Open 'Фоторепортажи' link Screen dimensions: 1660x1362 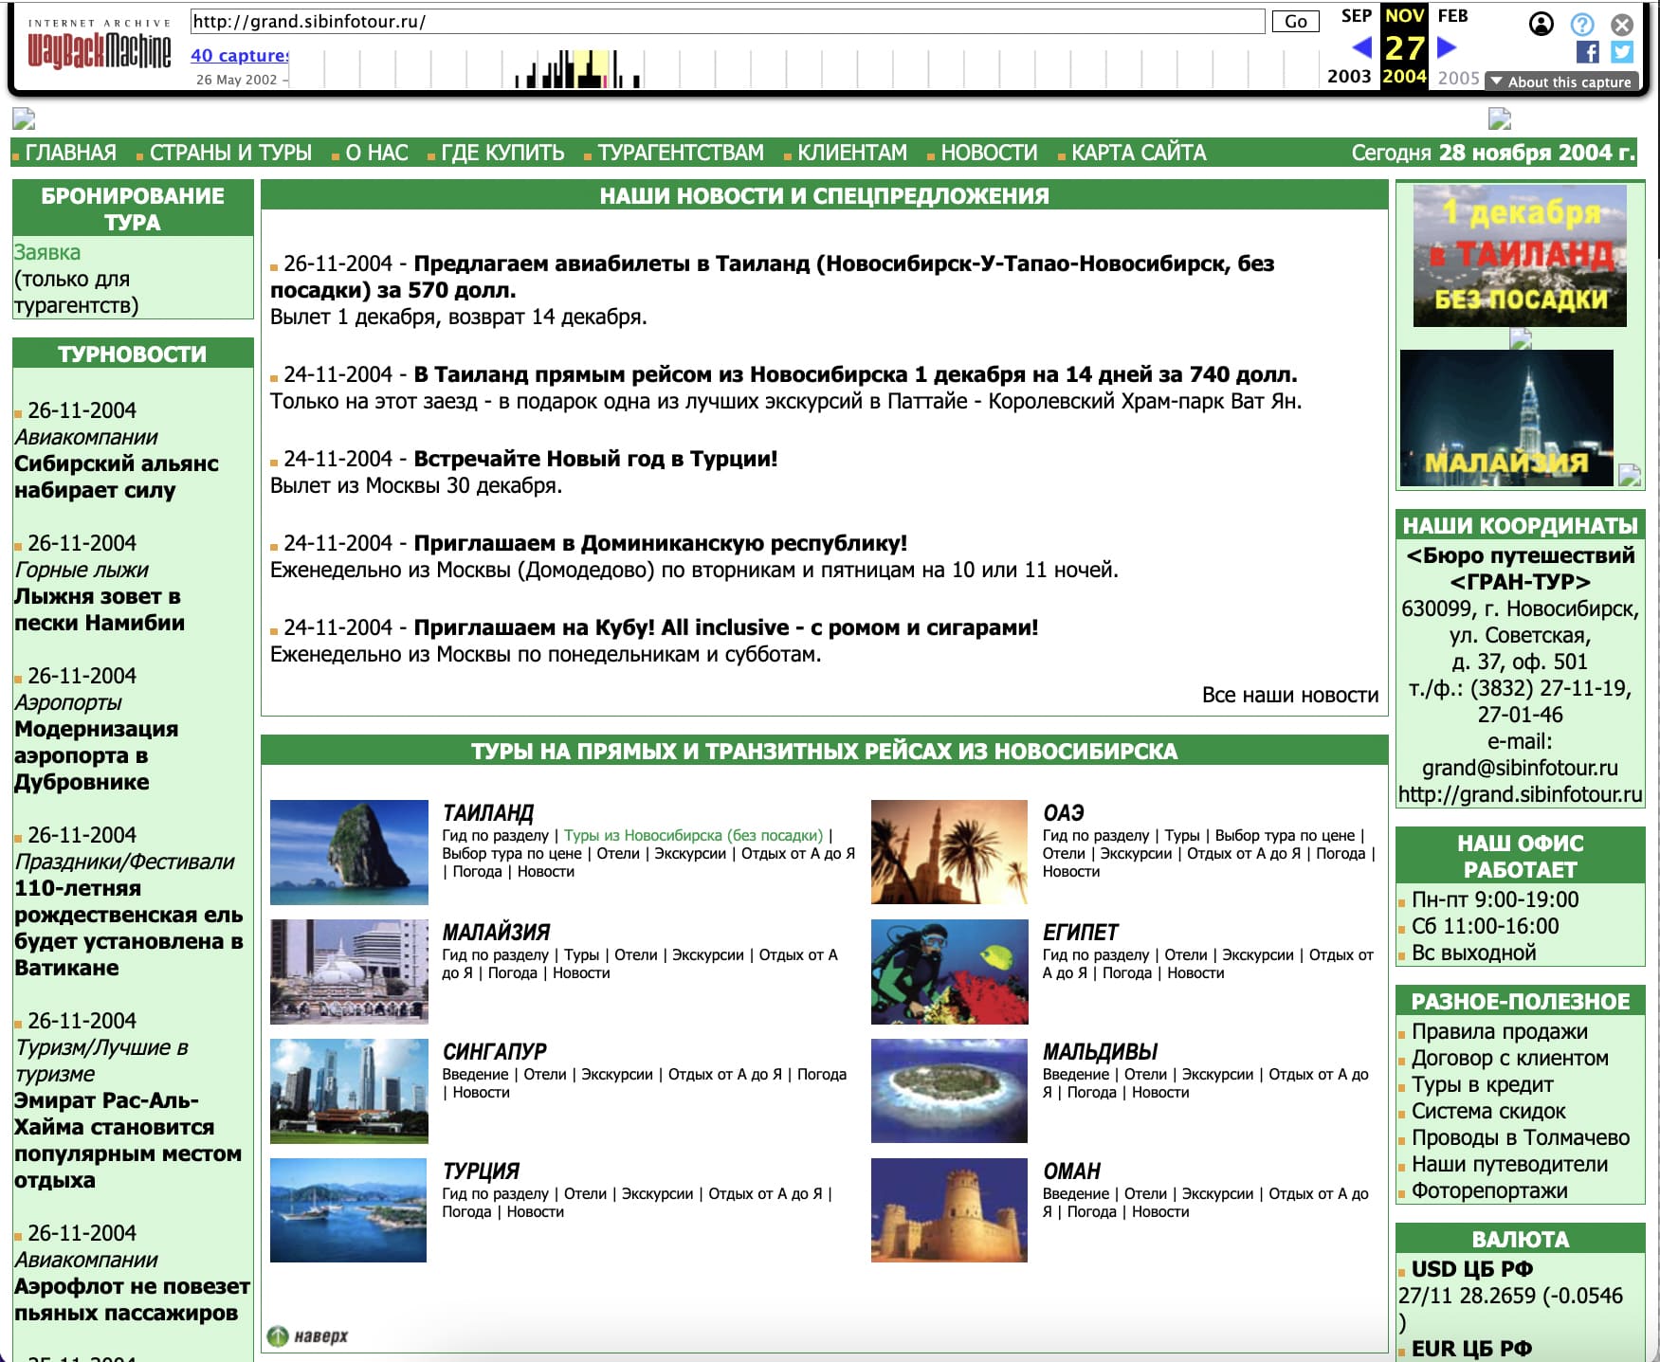click(1489, 1190)
